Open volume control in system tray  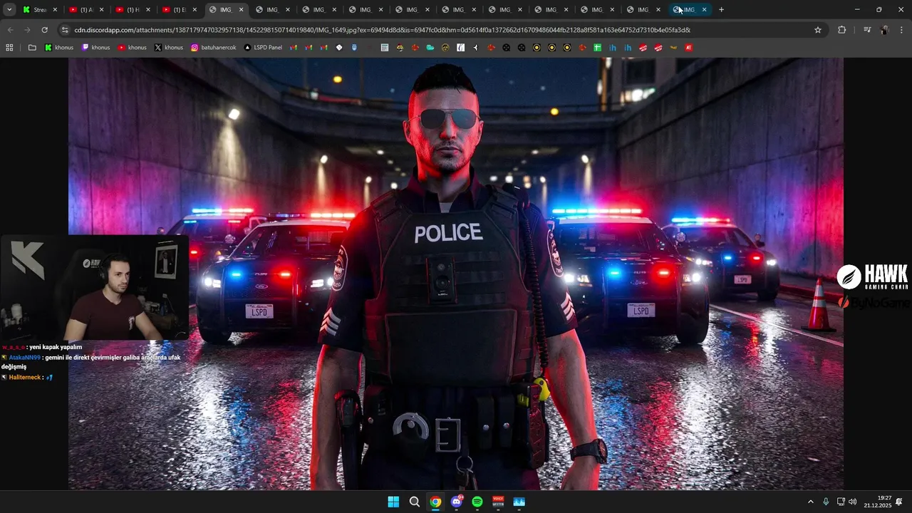pos(853,502)
